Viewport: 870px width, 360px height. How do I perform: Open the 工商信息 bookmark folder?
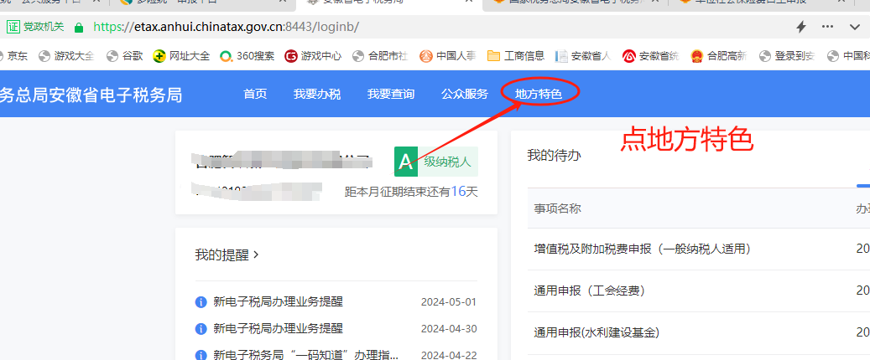(516, 56)
